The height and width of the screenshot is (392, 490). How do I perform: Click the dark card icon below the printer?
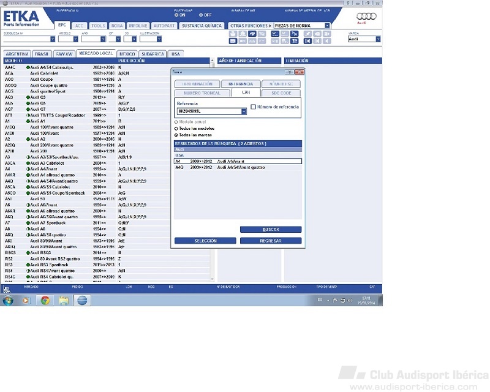pyautogui.click(x=233, y=41)
